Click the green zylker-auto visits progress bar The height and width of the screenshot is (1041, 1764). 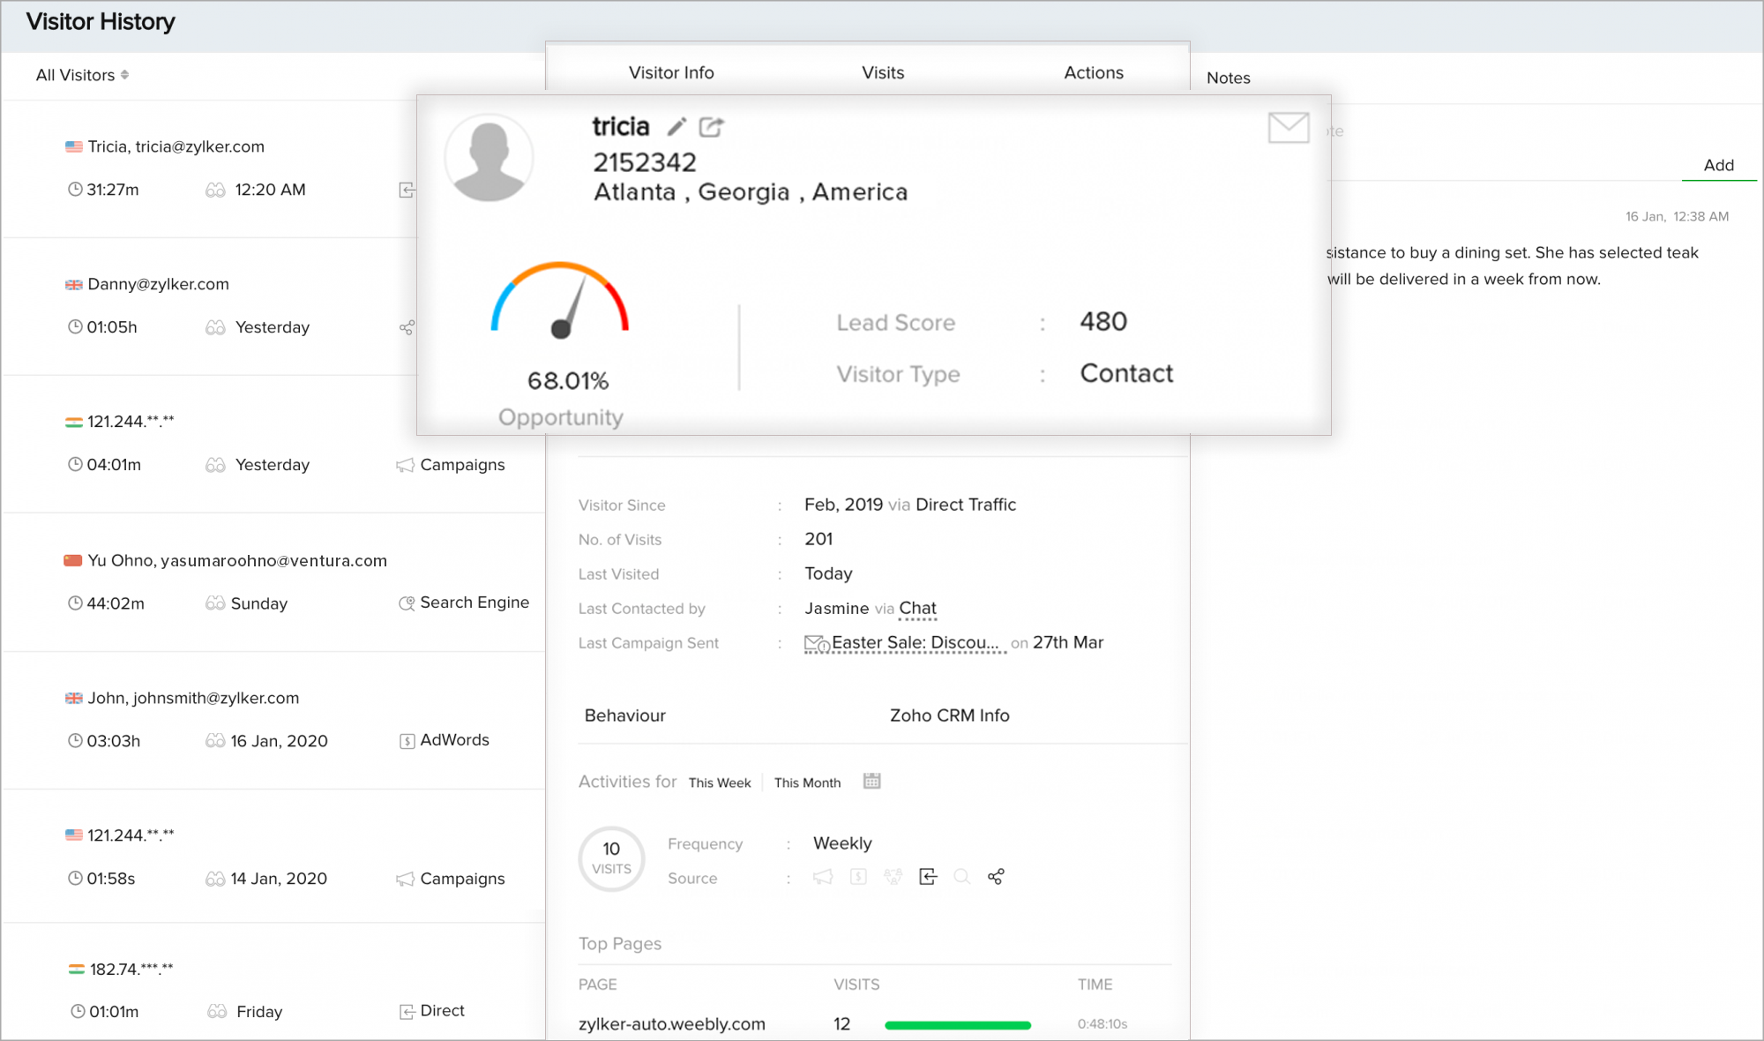(957, 1024)
